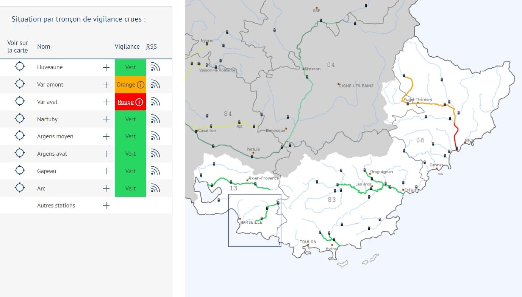
Task: Click info icon in Orange vigilance cell
Action: pyautogui.click(x=141, y=85)
